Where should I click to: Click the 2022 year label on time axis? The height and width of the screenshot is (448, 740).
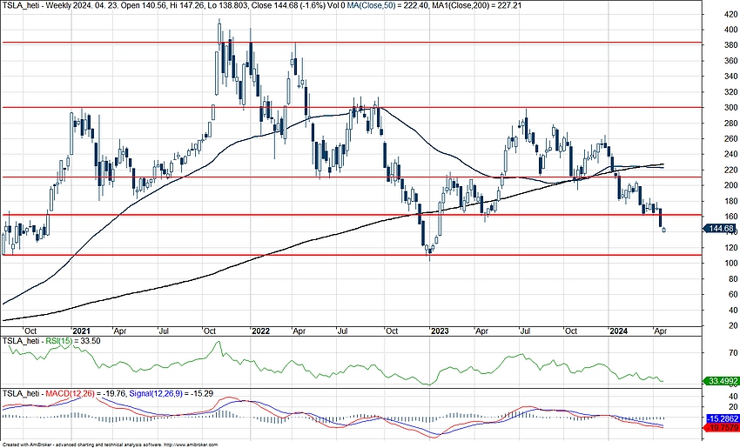tap(260, 331)
